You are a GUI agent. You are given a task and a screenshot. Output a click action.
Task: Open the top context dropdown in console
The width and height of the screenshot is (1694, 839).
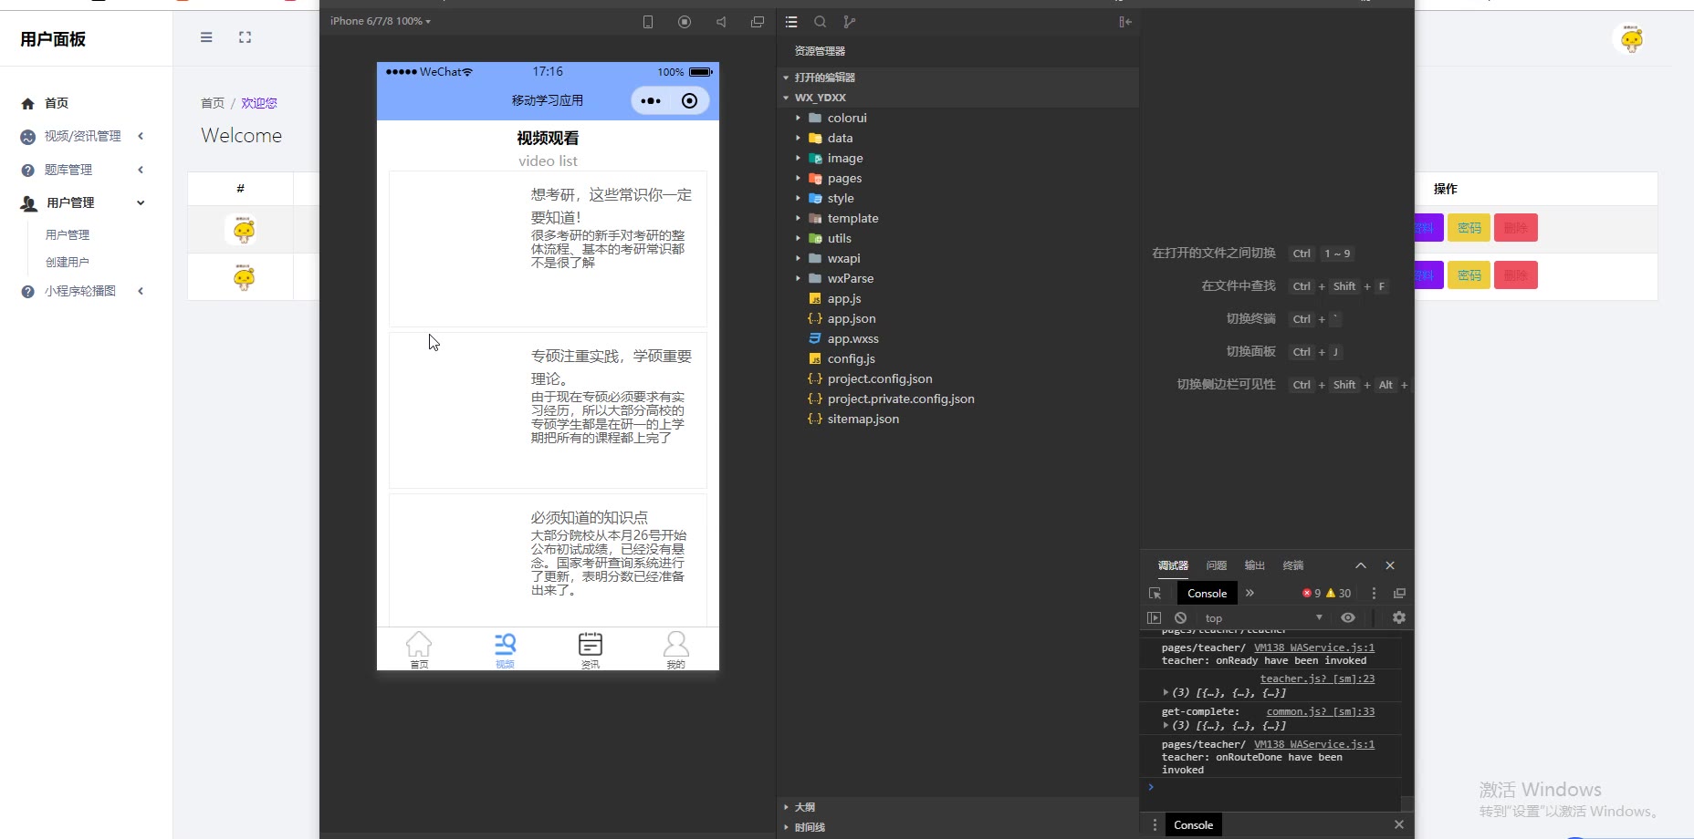[1264, 617]
